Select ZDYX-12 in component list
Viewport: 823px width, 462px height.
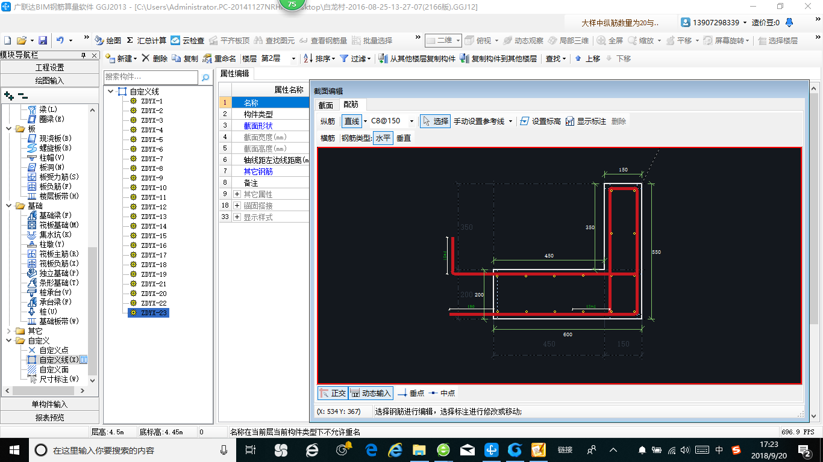coord(154,207)
